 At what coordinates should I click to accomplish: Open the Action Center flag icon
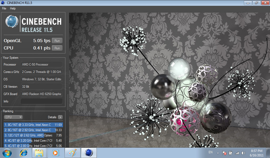click(x=224, y=153)
